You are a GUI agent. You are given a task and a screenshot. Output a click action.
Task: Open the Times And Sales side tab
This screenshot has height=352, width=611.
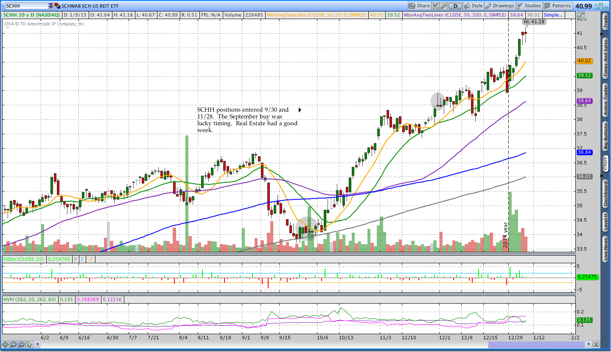[605, 56]
